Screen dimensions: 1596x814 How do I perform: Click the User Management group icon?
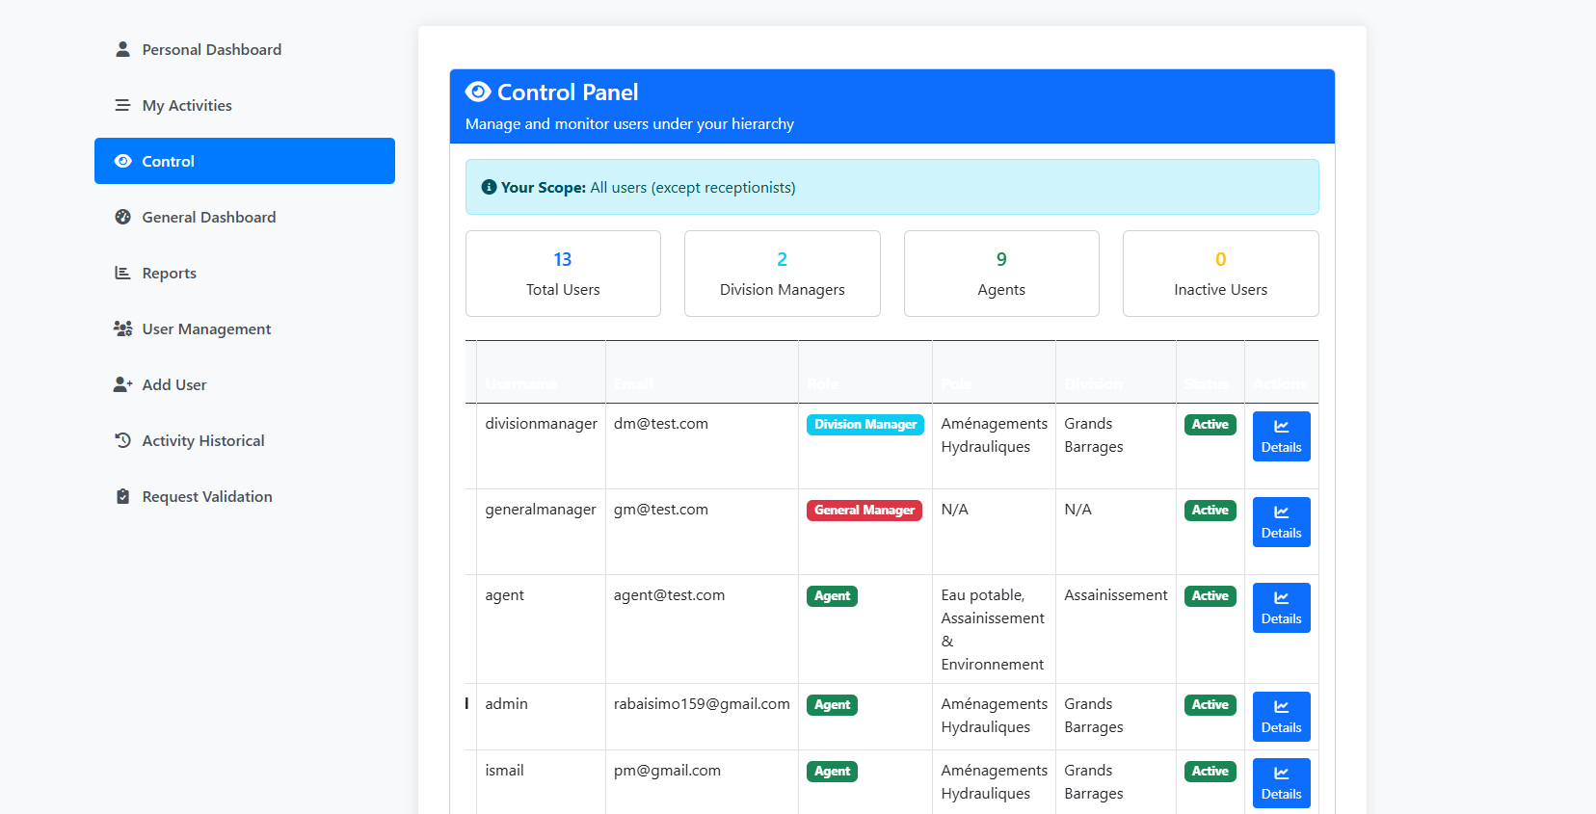[x=122, y=328]
